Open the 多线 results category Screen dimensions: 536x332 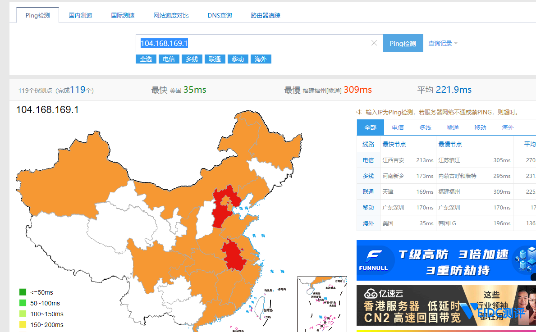coord(425,127)
